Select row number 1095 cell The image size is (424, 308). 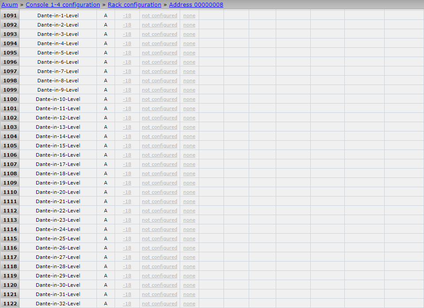click(10, 53)
